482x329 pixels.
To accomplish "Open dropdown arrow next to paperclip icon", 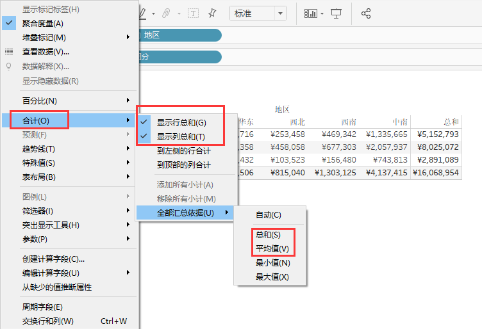I will point(179,14).
